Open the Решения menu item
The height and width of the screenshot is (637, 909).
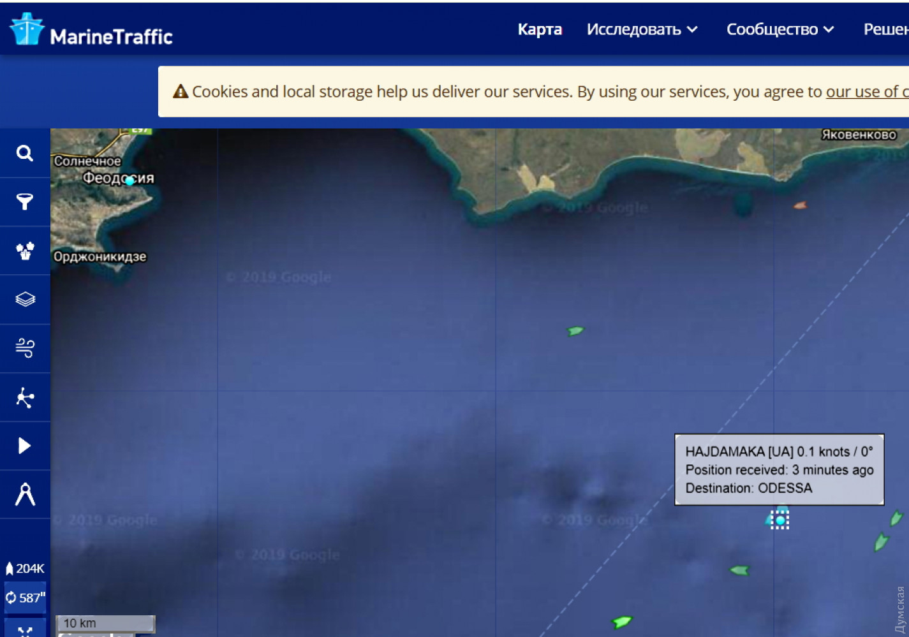[887, 29]
